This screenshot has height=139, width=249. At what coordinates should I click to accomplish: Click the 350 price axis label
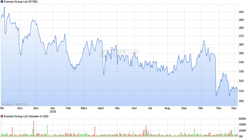[x=241, y=53]
